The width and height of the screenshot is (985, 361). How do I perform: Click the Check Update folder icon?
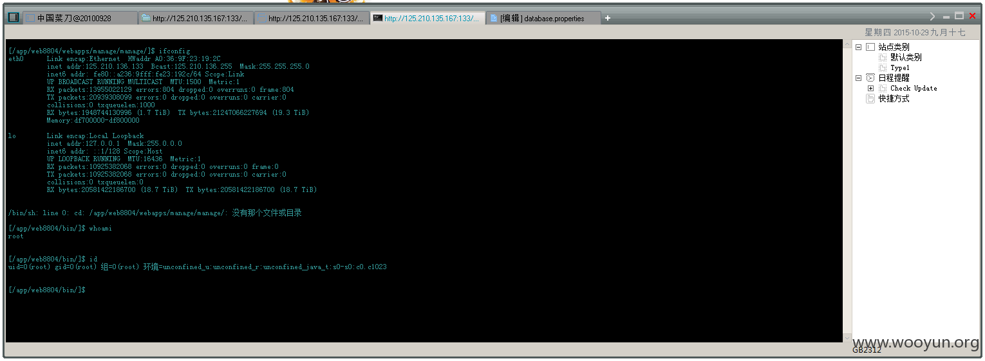pos(883,88)
